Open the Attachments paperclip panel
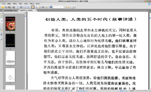The width and height of the screenshot is (151, 92). 2,34
